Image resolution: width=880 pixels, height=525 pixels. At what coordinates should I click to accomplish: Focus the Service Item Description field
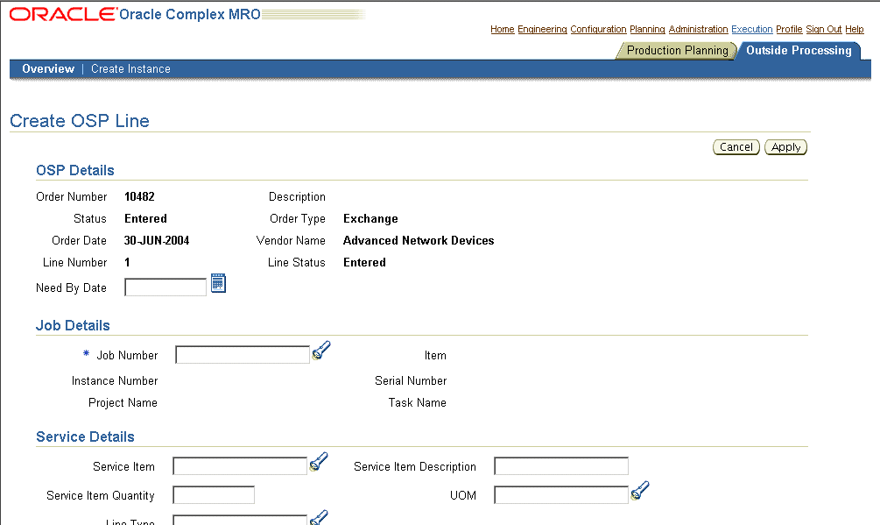click(561, 466)
